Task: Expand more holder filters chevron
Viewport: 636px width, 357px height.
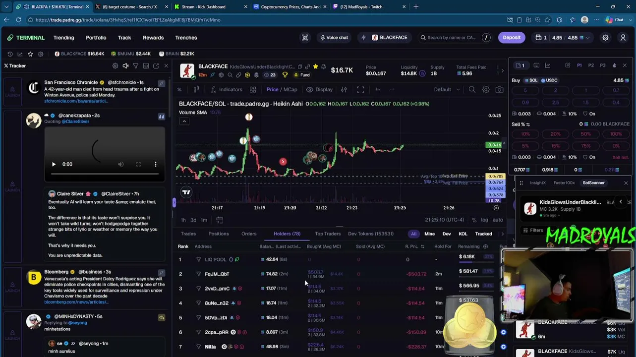Action: click(x=502, y=234)
